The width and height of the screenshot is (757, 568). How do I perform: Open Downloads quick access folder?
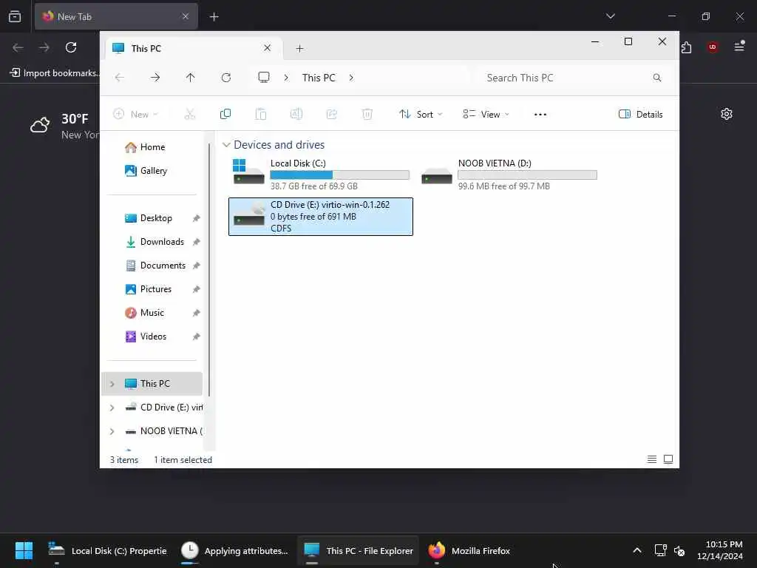[x=154, y=242]
